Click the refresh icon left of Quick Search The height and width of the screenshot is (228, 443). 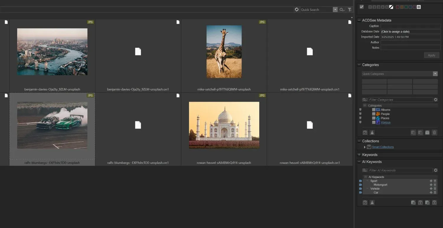297,9
